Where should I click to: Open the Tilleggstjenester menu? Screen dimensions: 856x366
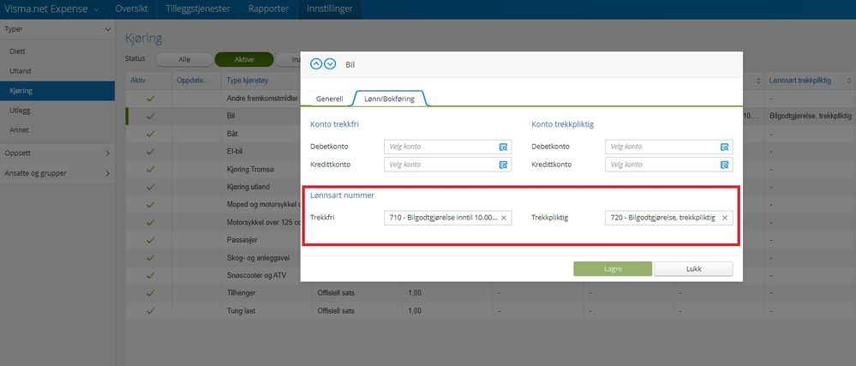point(198,9)
